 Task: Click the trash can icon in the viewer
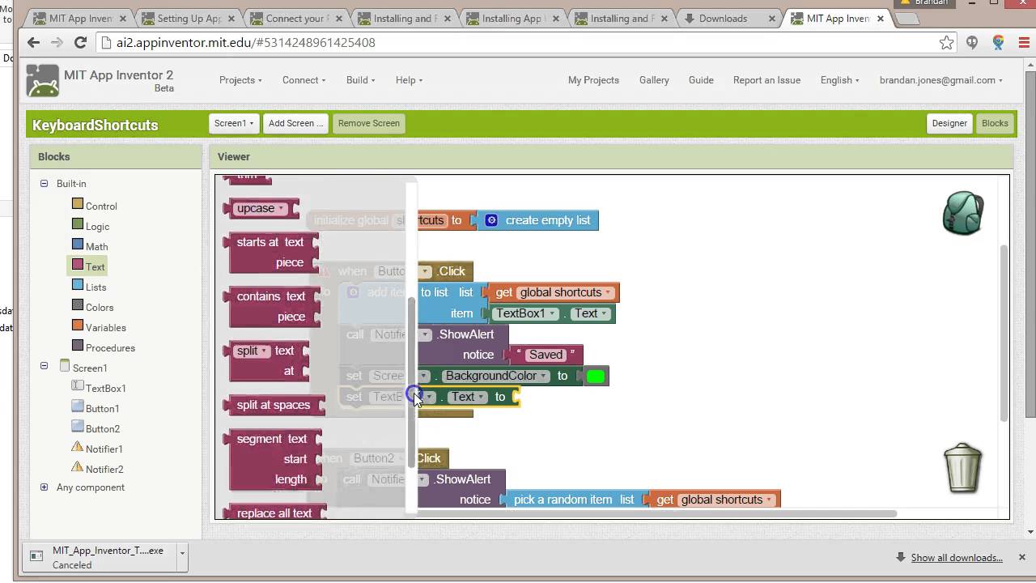click(963, 467)
